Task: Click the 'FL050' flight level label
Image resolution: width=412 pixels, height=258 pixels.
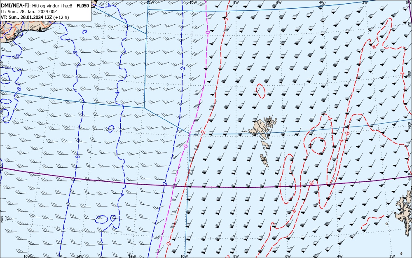Action: click(x=83, y=5)
